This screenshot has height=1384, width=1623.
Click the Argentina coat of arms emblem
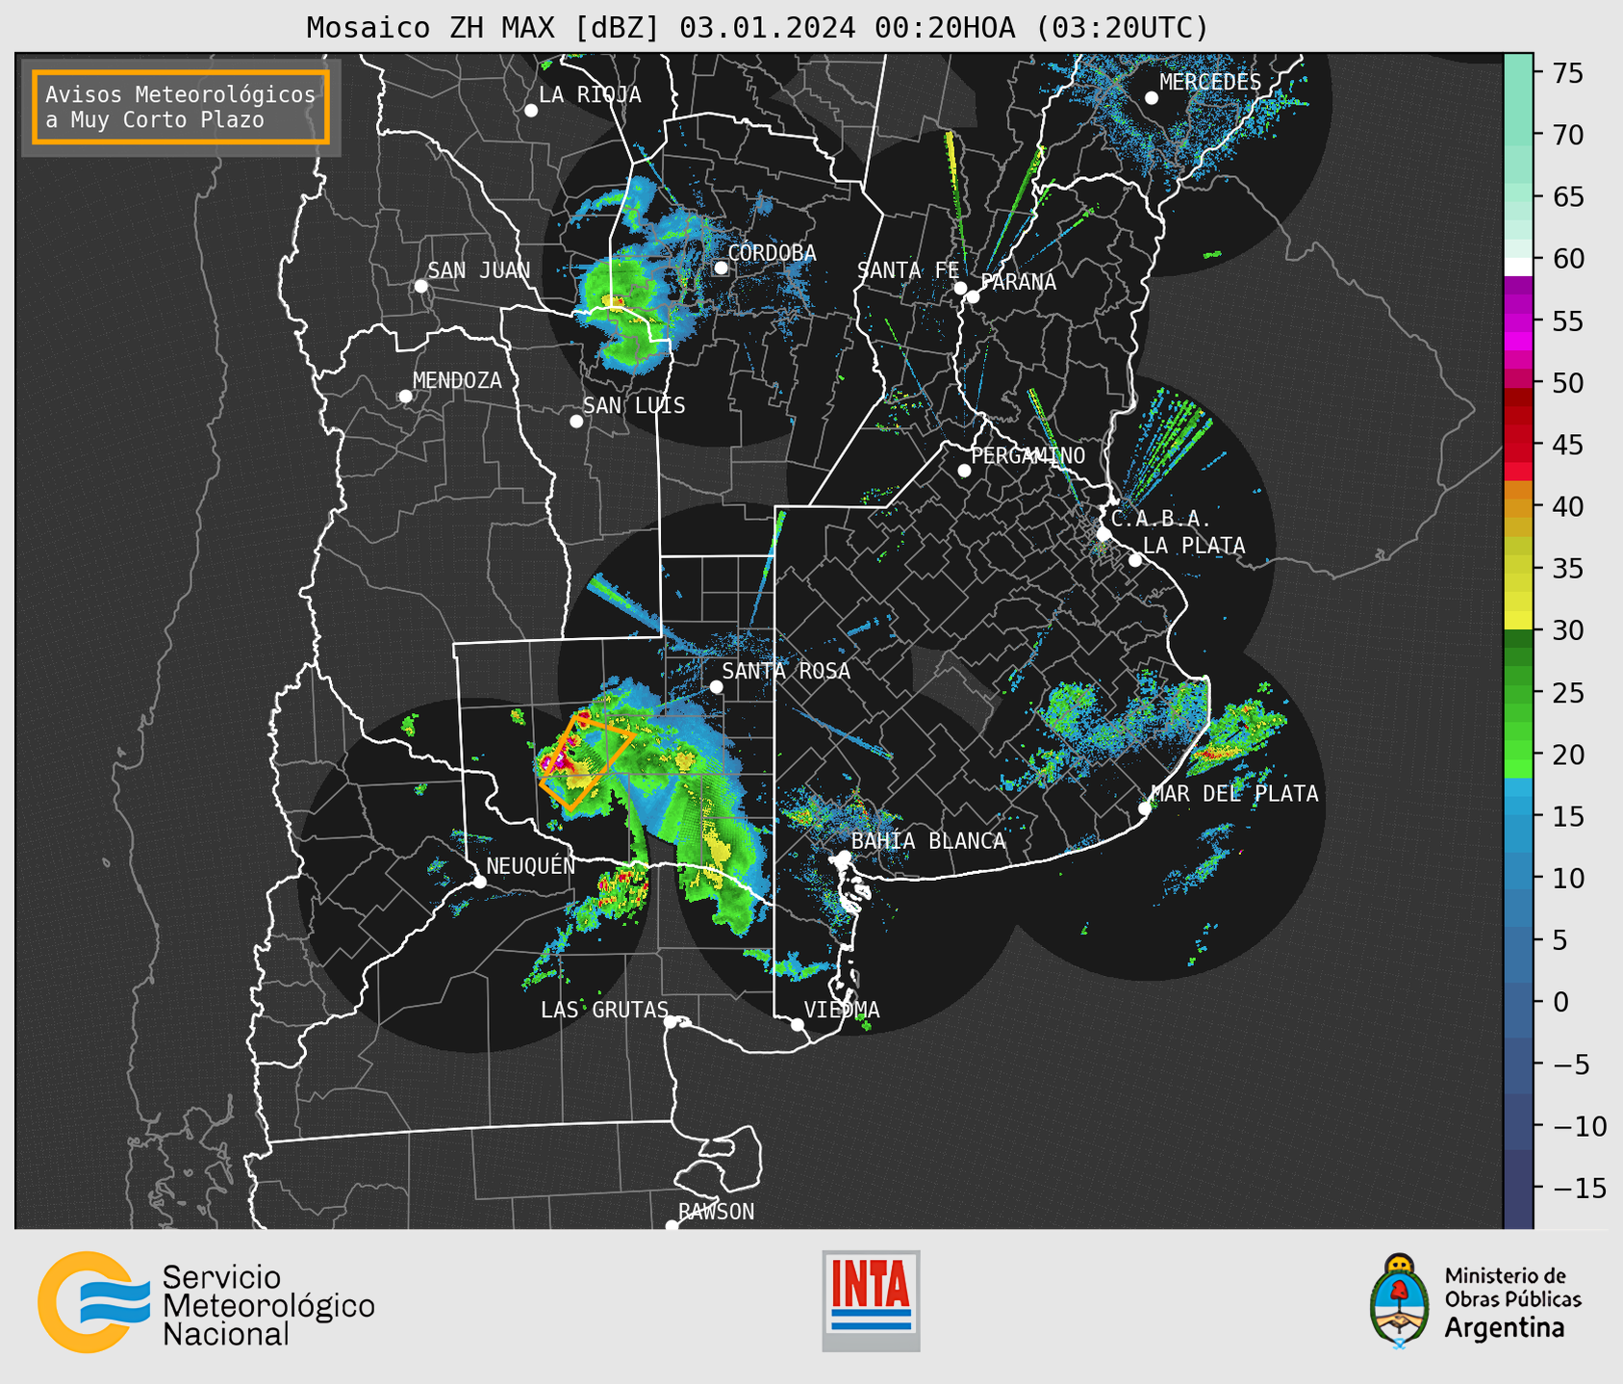point(1400,1301)
